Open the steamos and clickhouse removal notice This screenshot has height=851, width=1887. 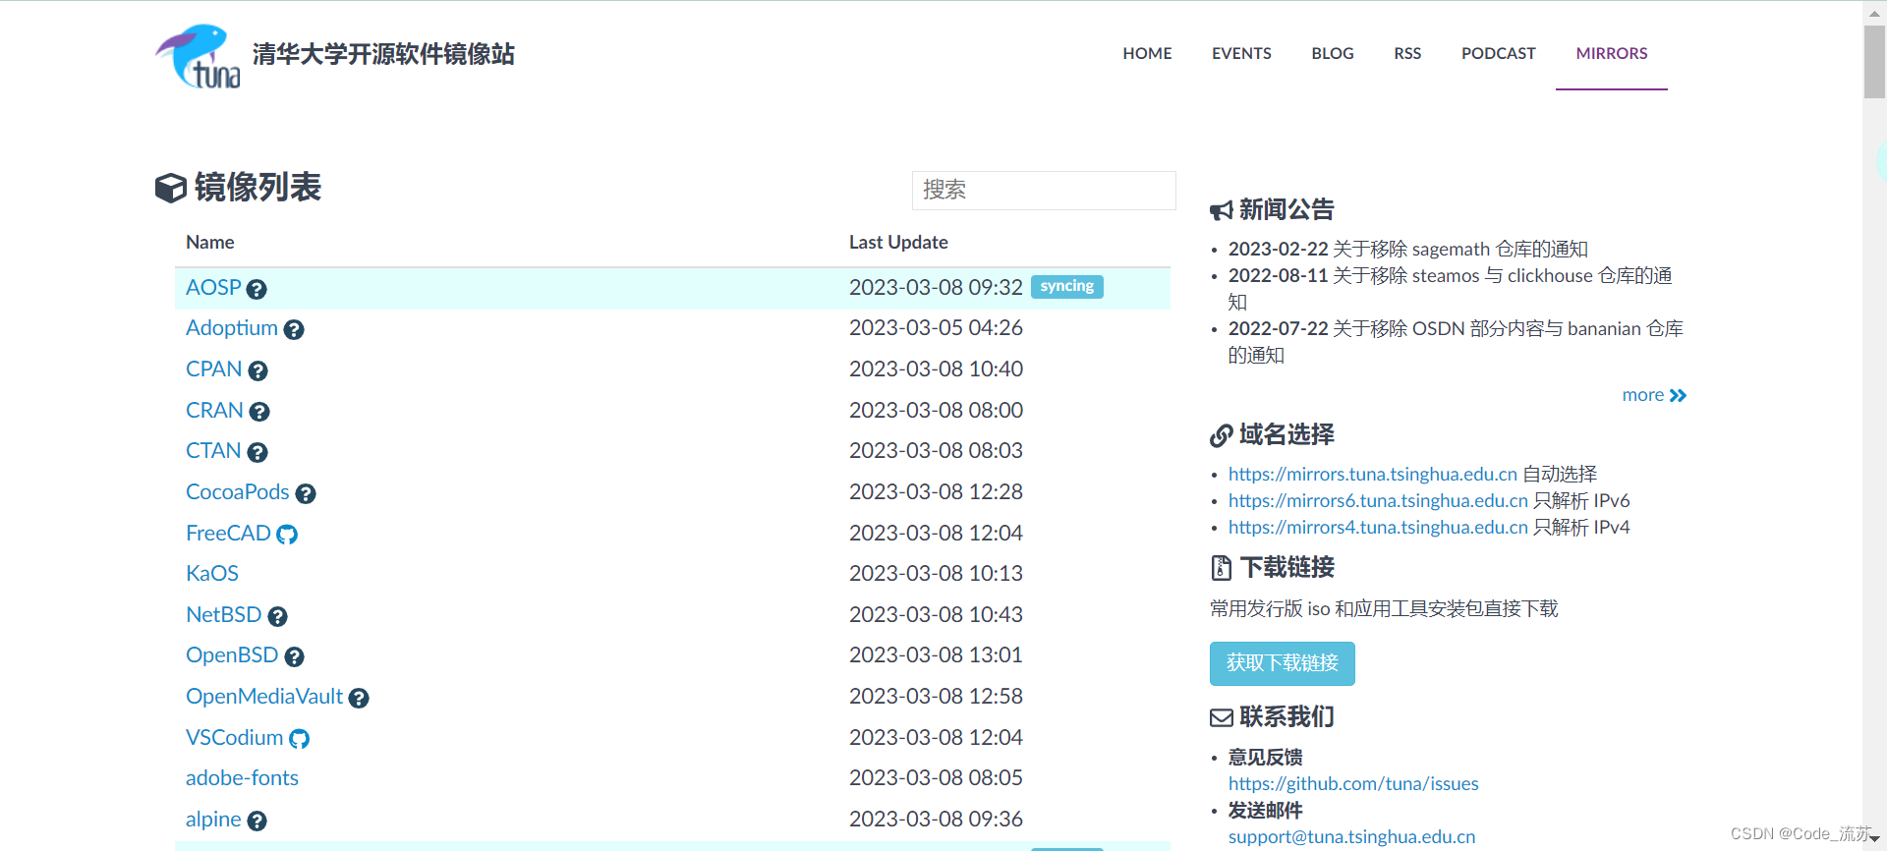click(1451, 288)
